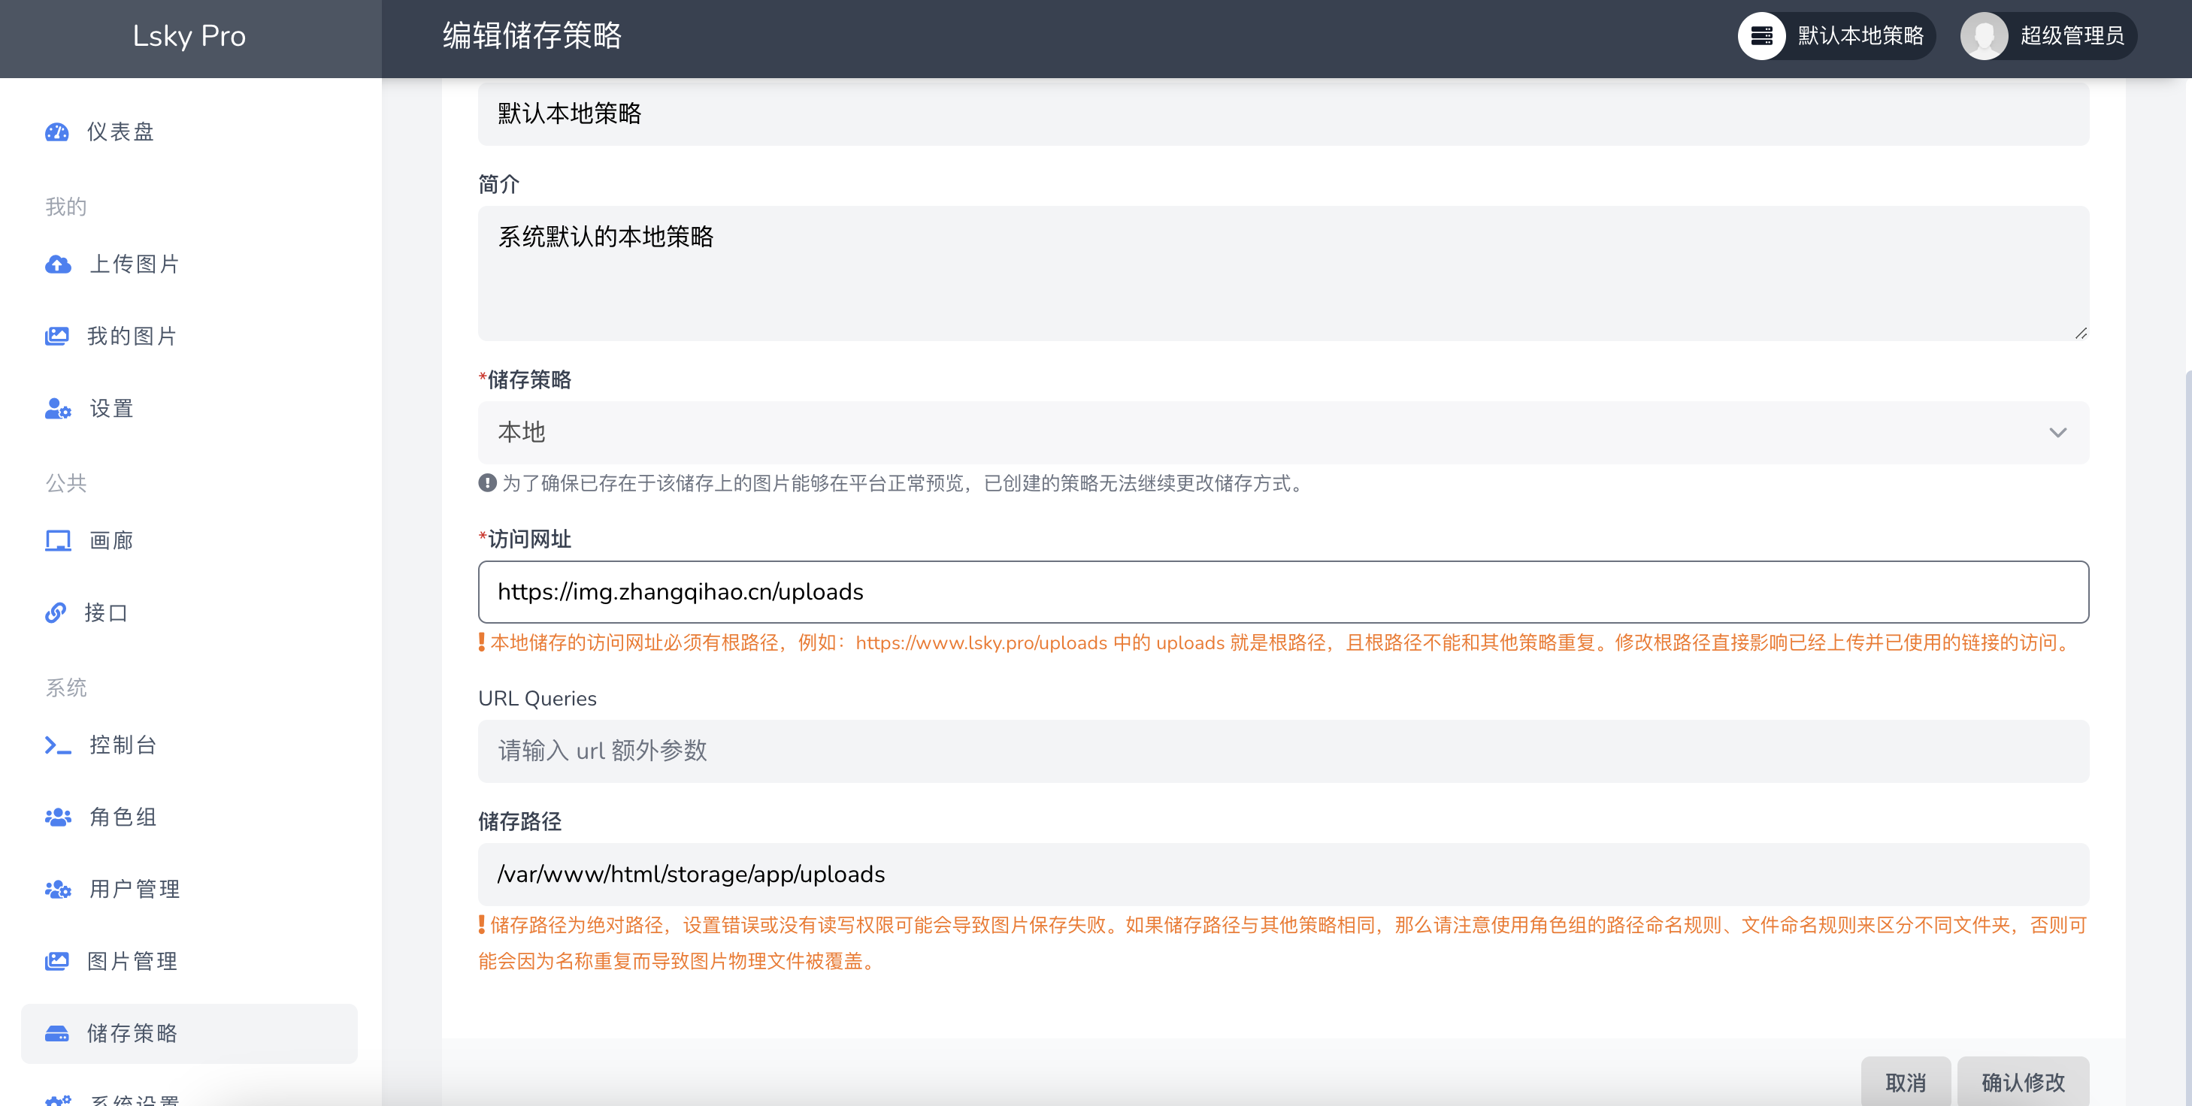Click the URL Queries input field
This screenshot has width=2192, height=1106.
point(1283,751)
